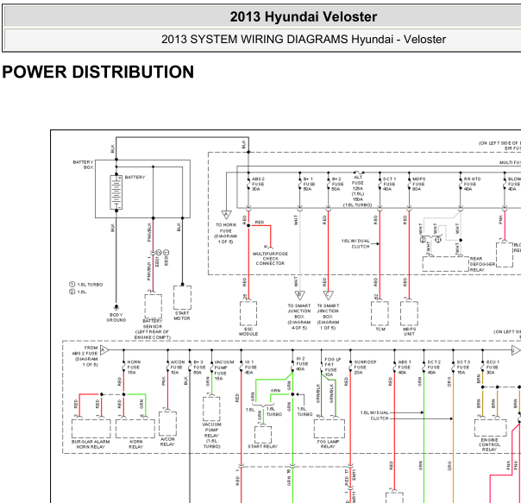Screen dimensions: 521x503
Task: Click the 'MDPS FUSE 80A' label
Action: click(x=418, y=184)
